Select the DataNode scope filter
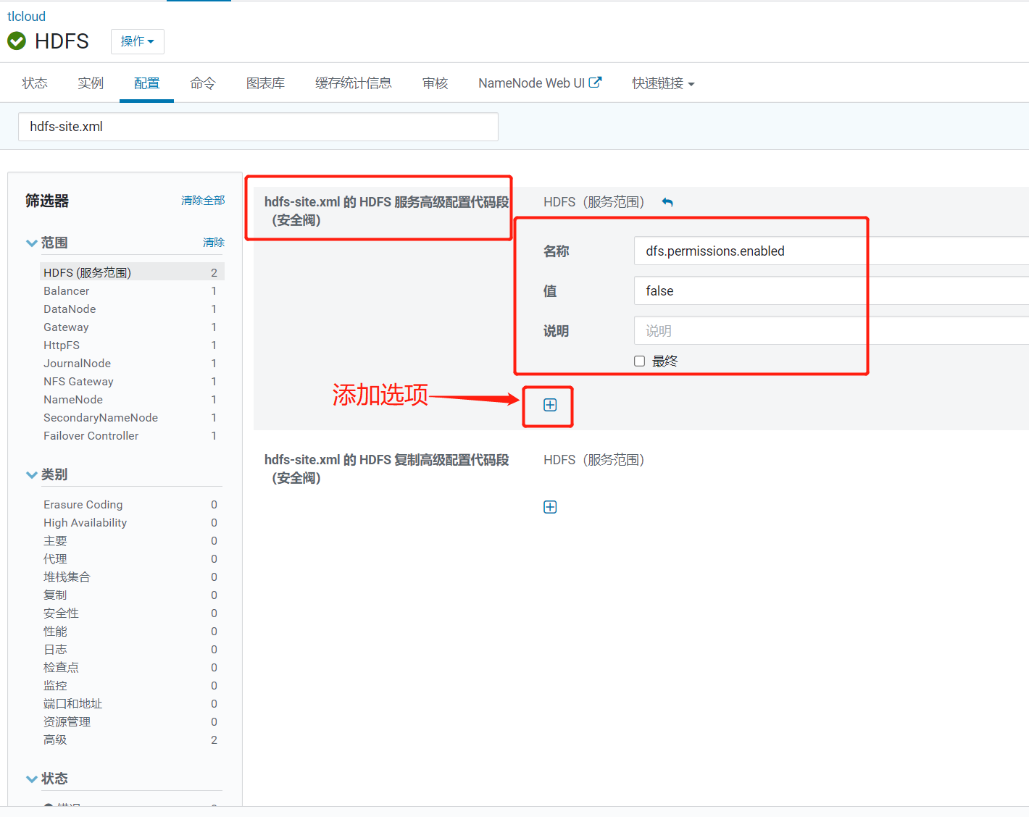Viewport: 1029px width, 817px height. click(x=70, y=309)
